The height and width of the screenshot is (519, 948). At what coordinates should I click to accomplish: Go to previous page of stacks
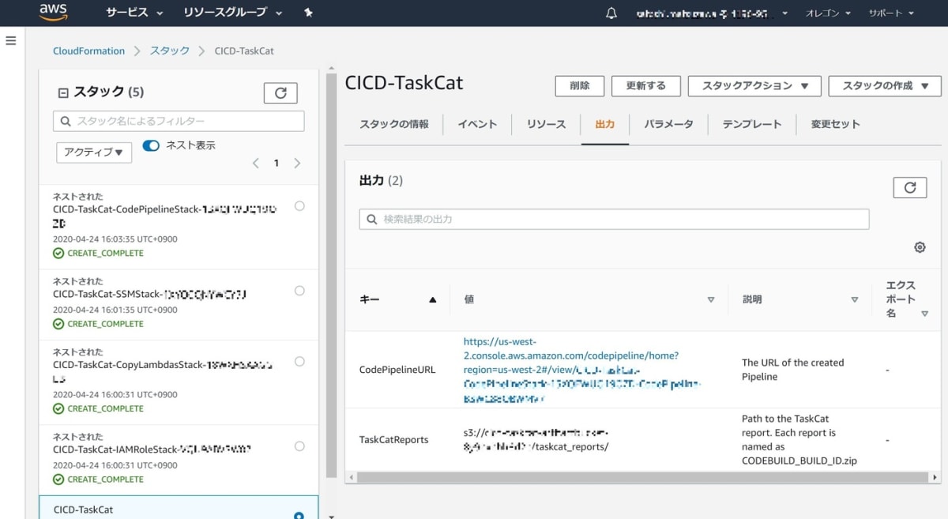[255, 164]
